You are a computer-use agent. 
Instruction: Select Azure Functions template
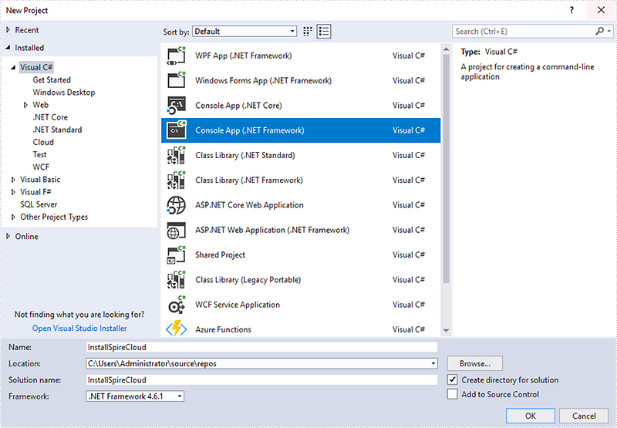[x=301, y=329]
